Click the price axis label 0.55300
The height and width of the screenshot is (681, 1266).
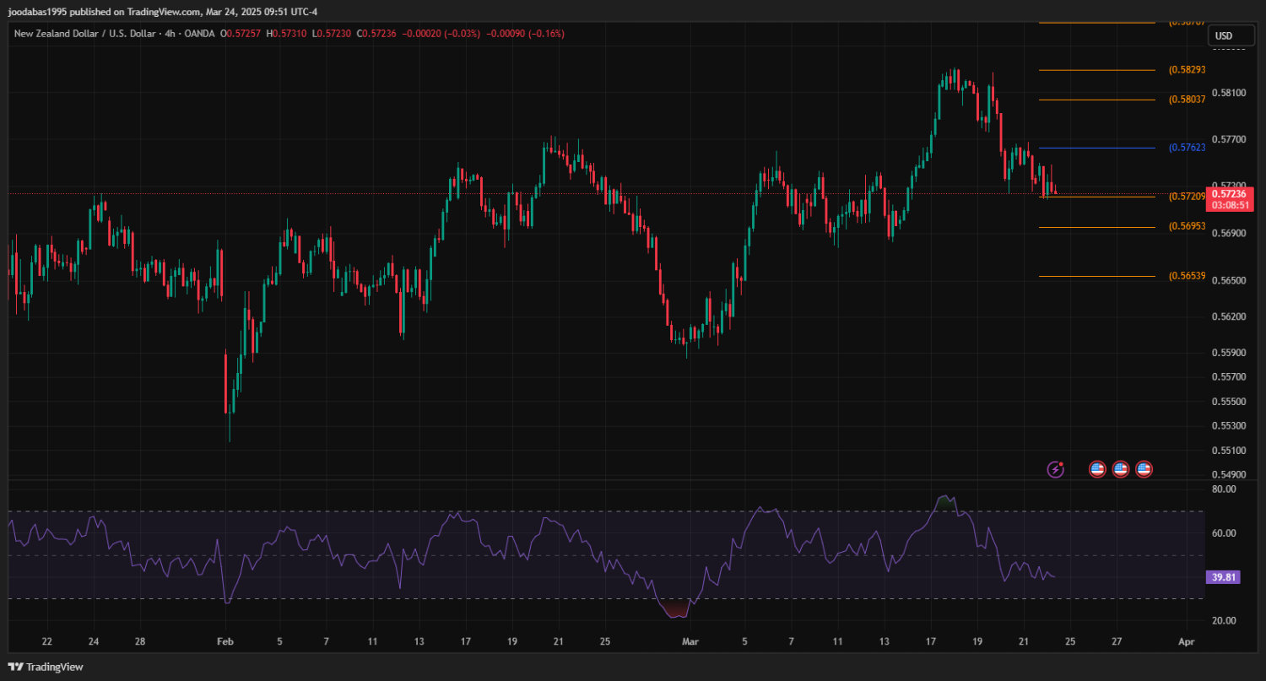point(1229,425)
